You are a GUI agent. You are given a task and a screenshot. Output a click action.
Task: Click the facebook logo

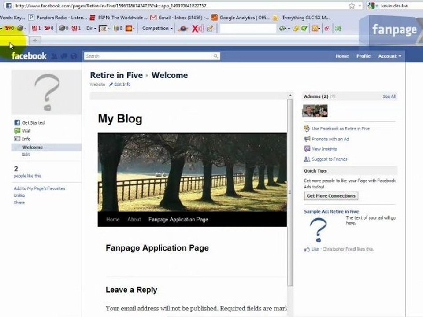[29, 56]
